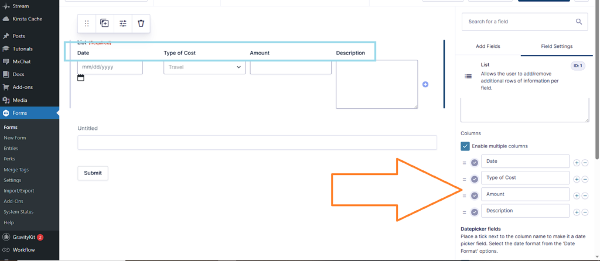Edit the Type of Cost column input
The height and width of the screenshot is (261, 600).
[526, 178]
